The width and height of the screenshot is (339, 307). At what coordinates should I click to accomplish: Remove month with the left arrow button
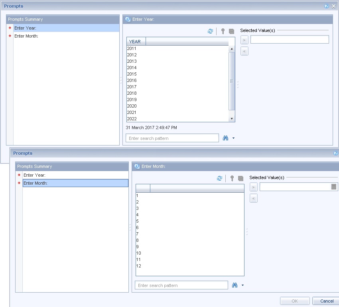[253, 198]
